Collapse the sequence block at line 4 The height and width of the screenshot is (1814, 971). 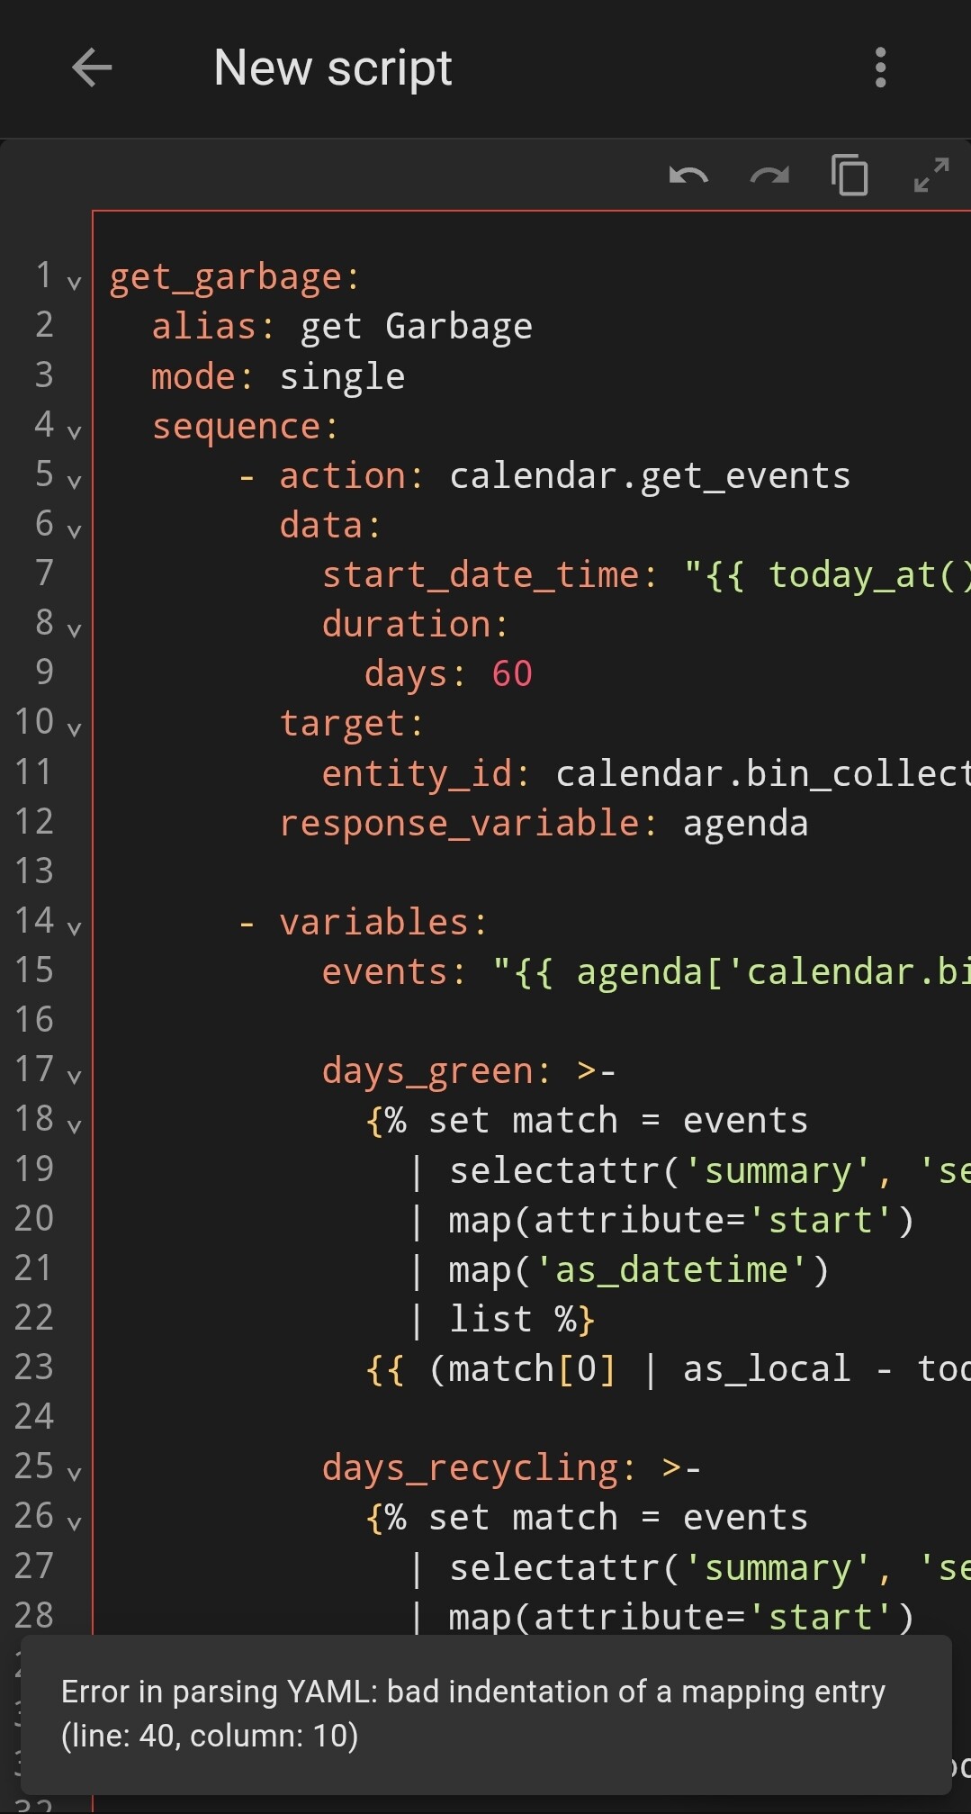(74, 432)
